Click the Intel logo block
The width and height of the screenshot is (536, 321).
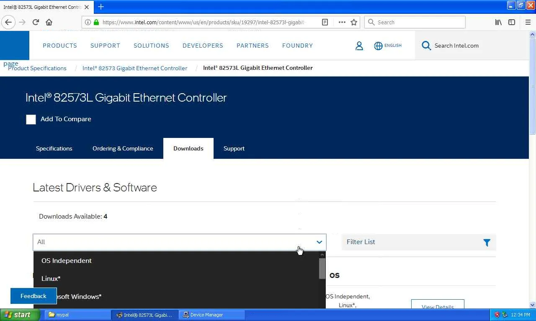pos(15,45)
